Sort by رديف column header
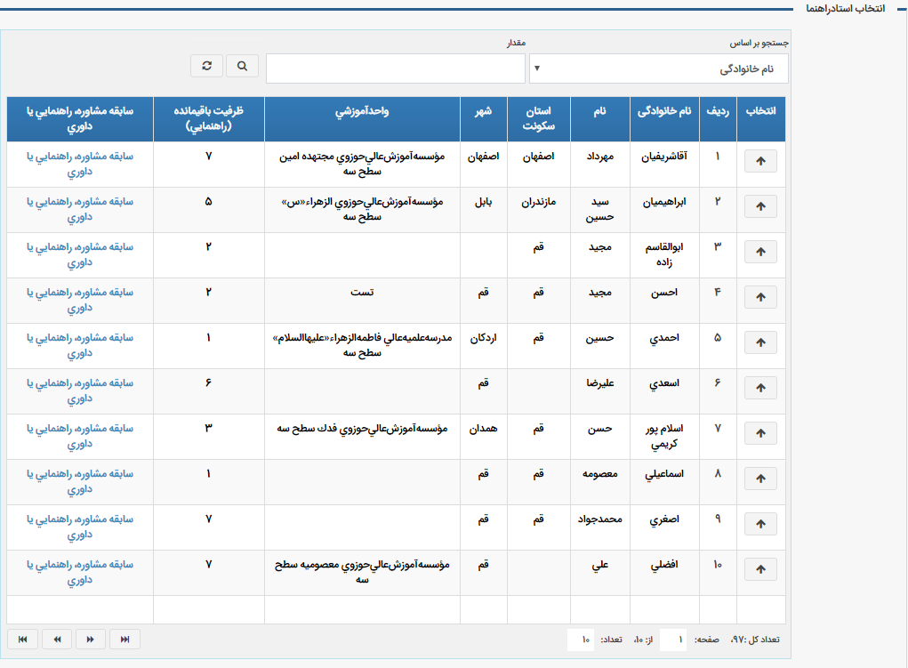This screenshot has width=908, height=668. pyautogui.click(x=718, y=119)
